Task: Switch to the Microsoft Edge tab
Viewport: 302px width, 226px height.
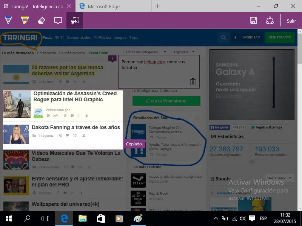Action: click(113, 6)
